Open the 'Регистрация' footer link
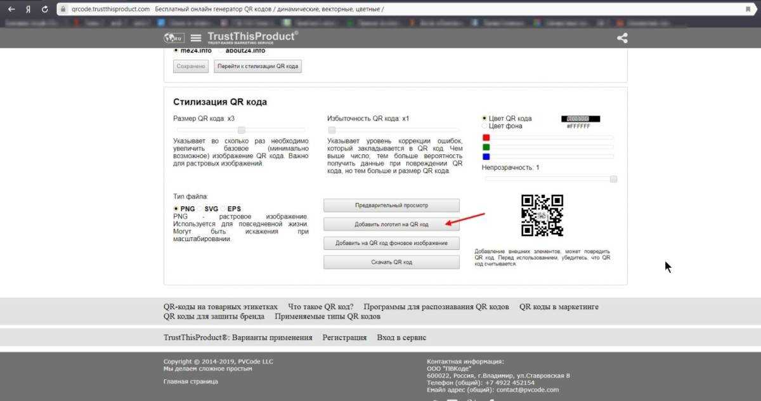 coord(344,338)
